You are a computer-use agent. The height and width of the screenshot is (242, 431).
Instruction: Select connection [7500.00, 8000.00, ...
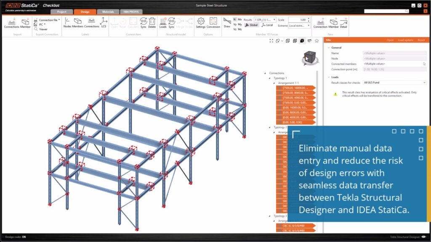296,93
